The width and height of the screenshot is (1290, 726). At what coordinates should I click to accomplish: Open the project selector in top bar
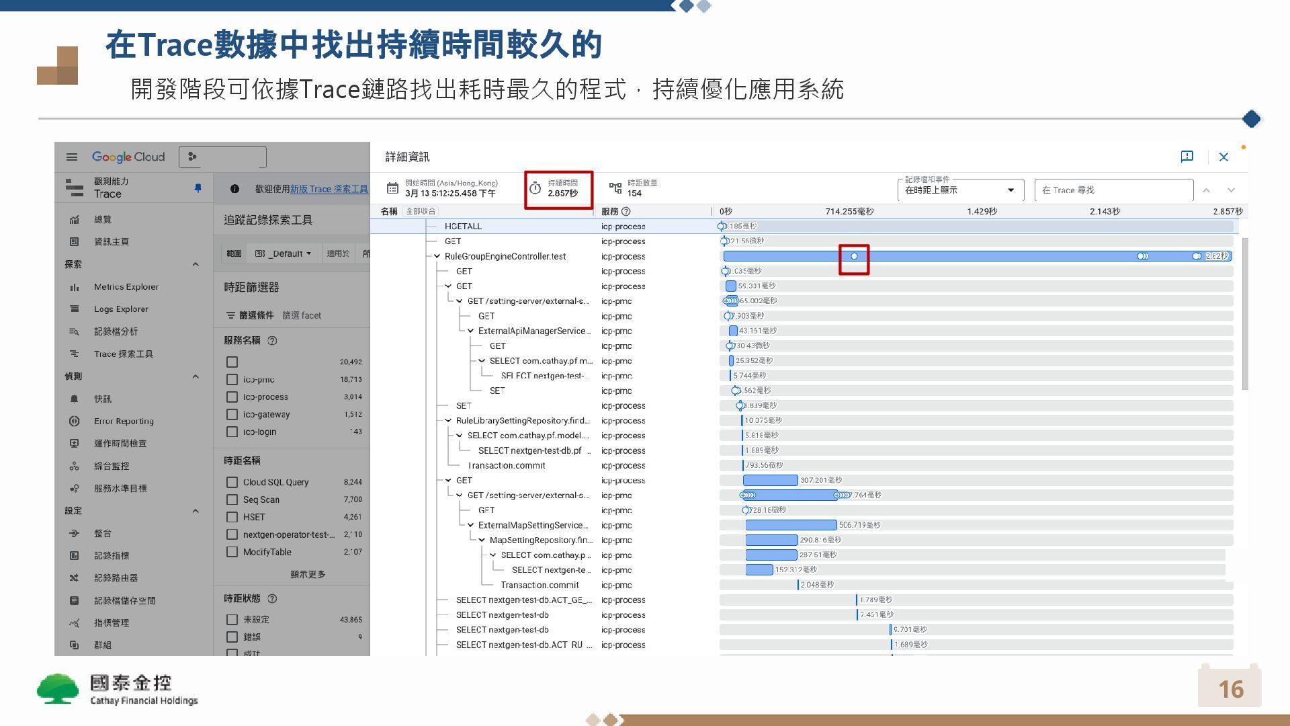click(x=222, y=157)
